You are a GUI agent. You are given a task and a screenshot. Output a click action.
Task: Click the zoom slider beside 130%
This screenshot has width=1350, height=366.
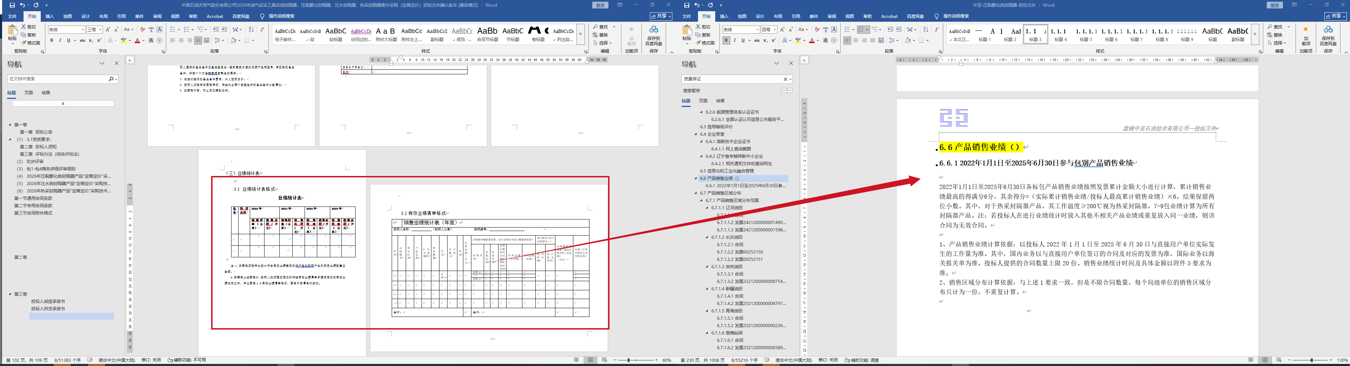(x=1312, y=360)
